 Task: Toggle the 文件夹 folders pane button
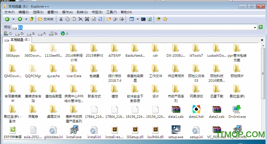point(45,19)
